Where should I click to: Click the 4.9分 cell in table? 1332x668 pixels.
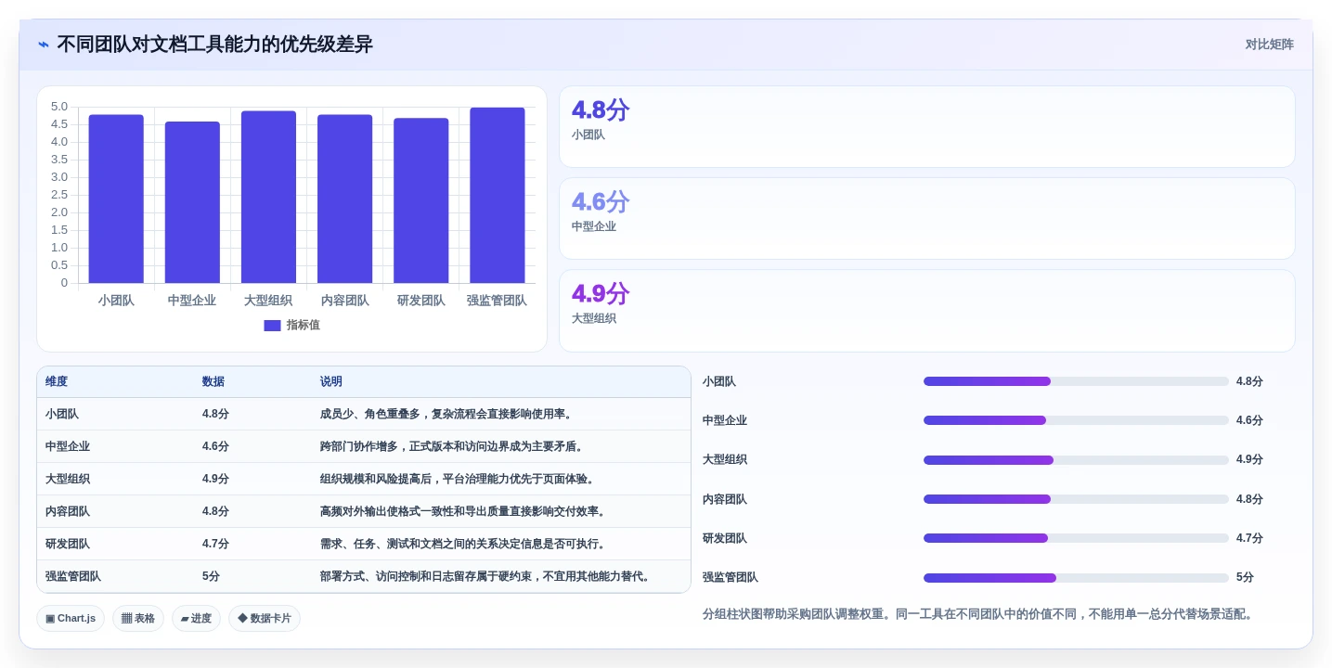coord(215,479)
